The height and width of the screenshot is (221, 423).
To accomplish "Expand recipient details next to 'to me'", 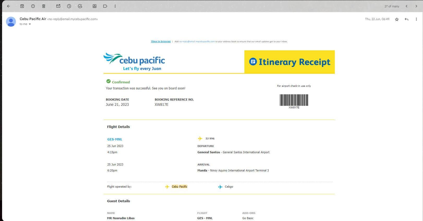I will click(30, 24).
